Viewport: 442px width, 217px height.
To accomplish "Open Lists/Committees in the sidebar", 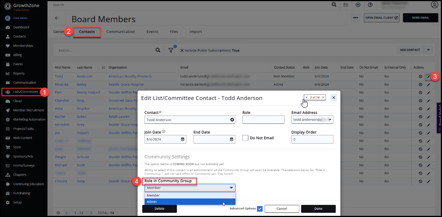I will click(25, 92).
